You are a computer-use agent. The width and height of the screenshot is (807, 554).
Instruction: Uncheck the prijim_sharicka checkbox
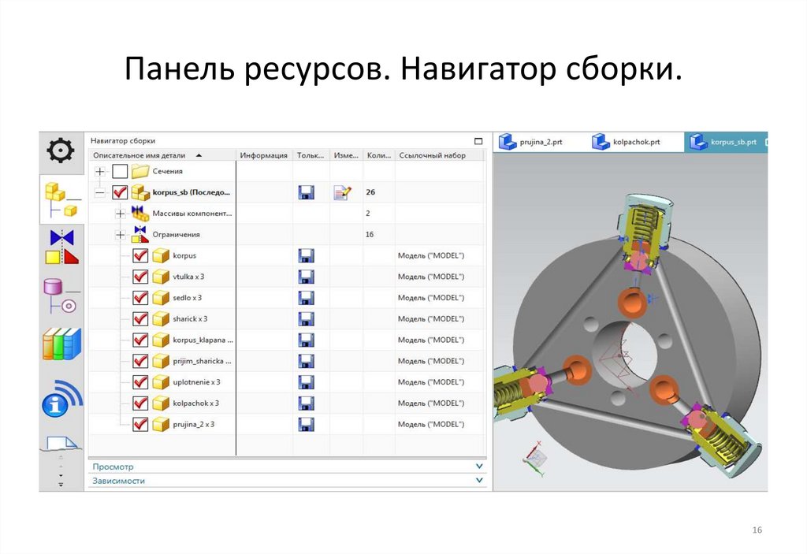coord(140,362)
